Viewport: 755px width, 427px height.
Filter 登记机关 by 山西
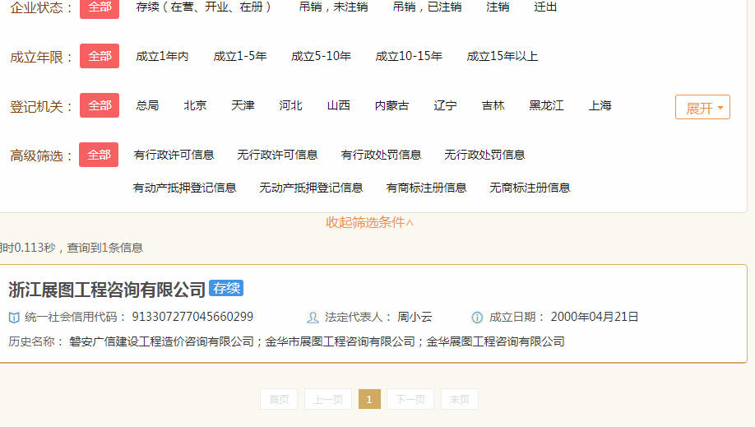tap(339, 105)
